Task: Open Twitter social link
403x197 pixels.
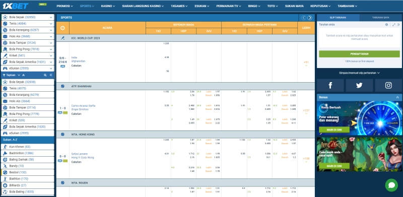Action: (x=359, y=85)
